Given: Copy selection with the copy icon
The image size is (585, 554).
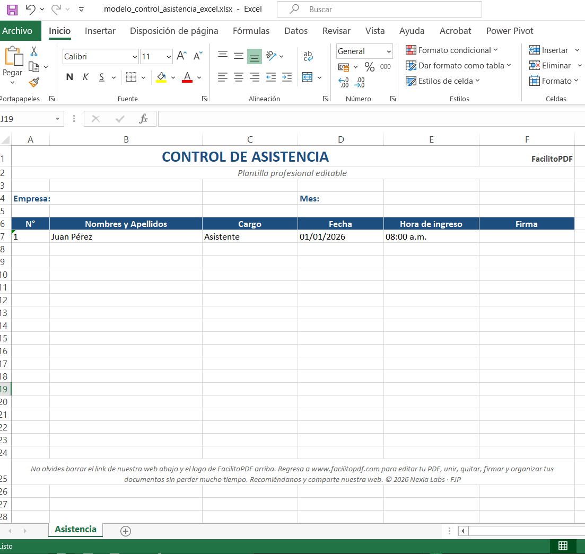Looking at the screenshot, I should click(x=34, y=67).
